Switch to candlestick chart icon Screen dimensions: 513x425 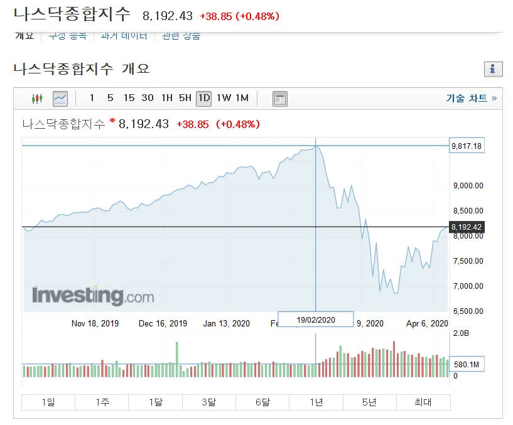coord(37,99)
